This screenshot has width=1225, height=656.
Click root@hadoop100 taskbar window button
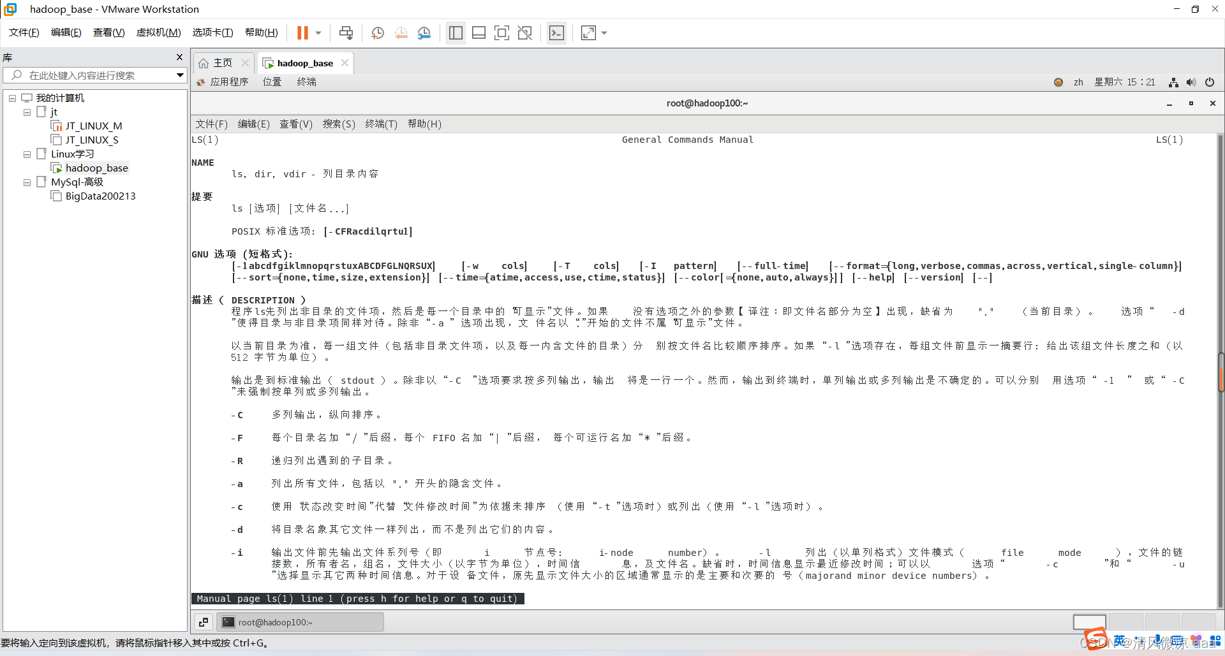(301, 622)
